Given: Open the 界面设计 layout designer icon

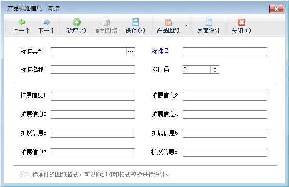Looking at the screenshot, I should [x=208, y=22].
